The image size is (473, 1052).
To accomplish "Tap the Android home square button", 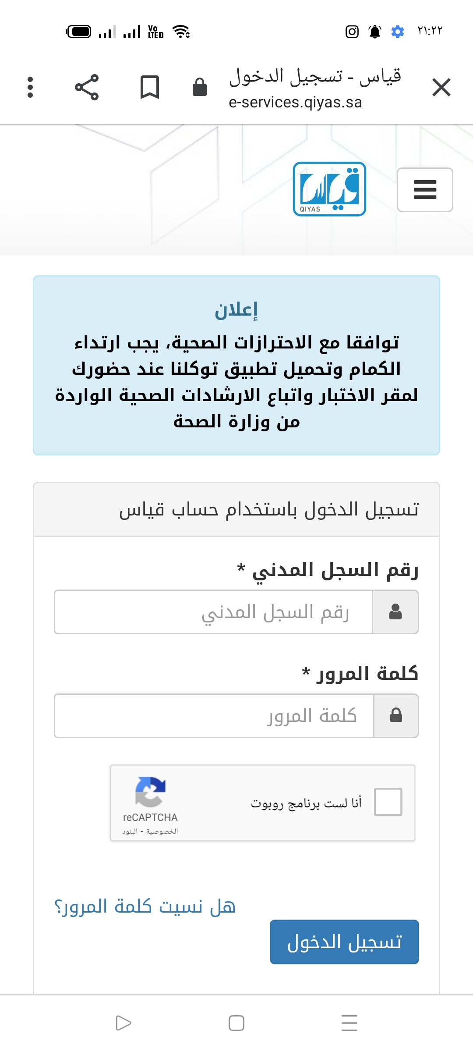I will tap(236, 1023).
